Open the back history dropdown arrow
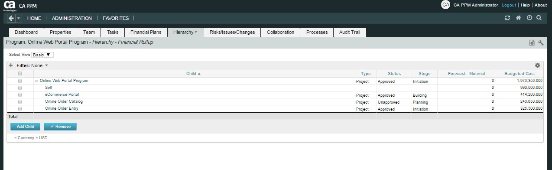This screenshot has height=170, width=552. (x=19, y=18)
